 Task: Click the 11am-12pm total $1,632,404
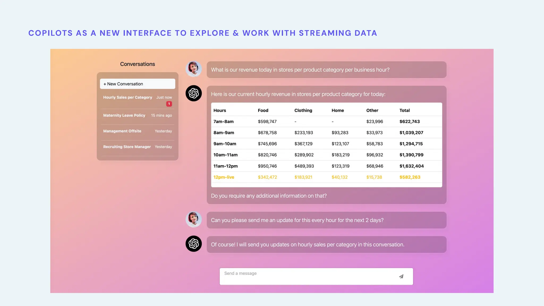[x=411, y=166]
